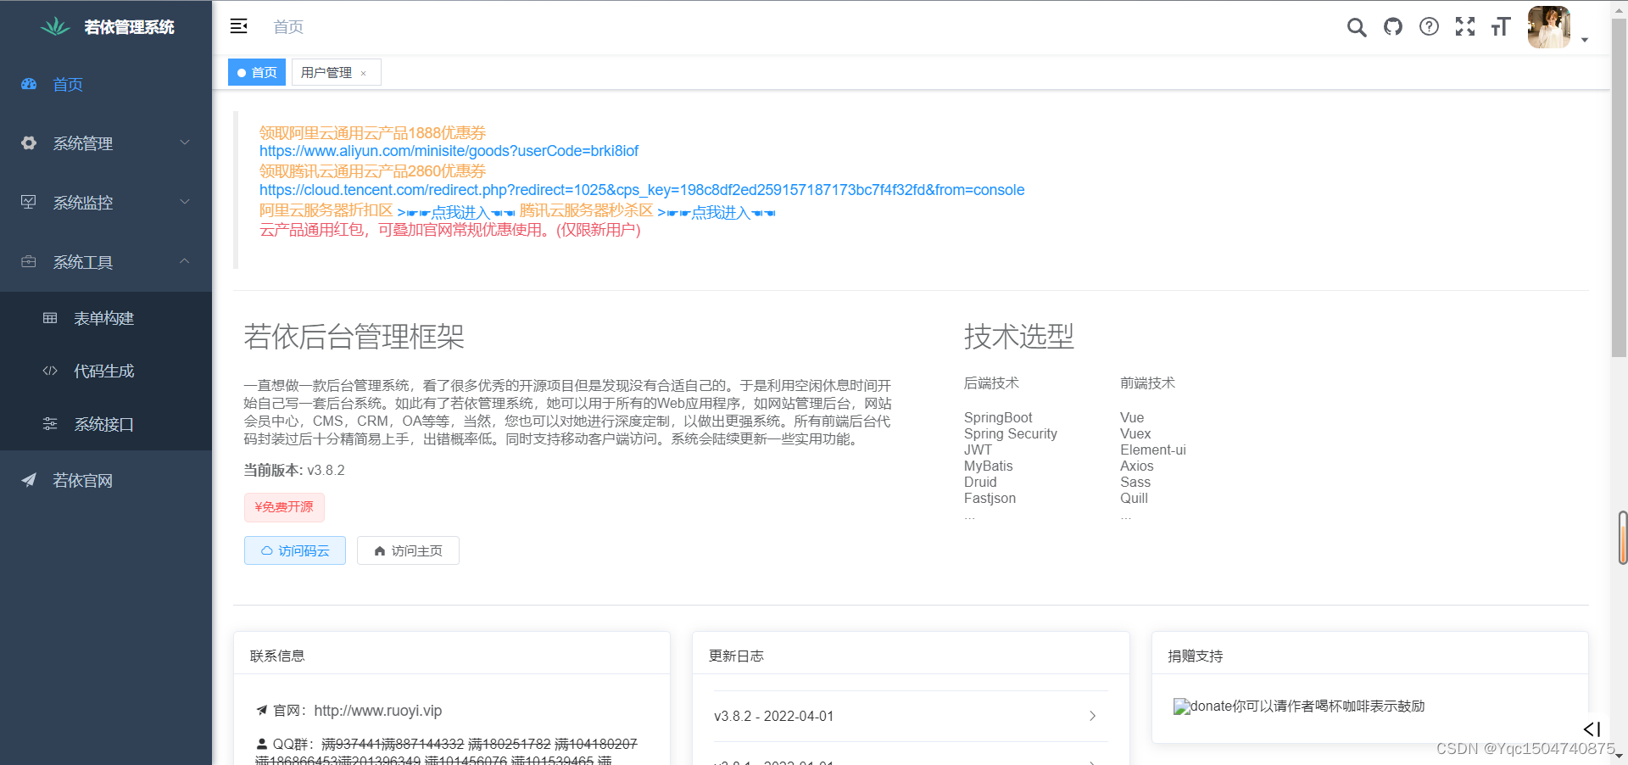Open the font size selector icon

point(1501,27)
